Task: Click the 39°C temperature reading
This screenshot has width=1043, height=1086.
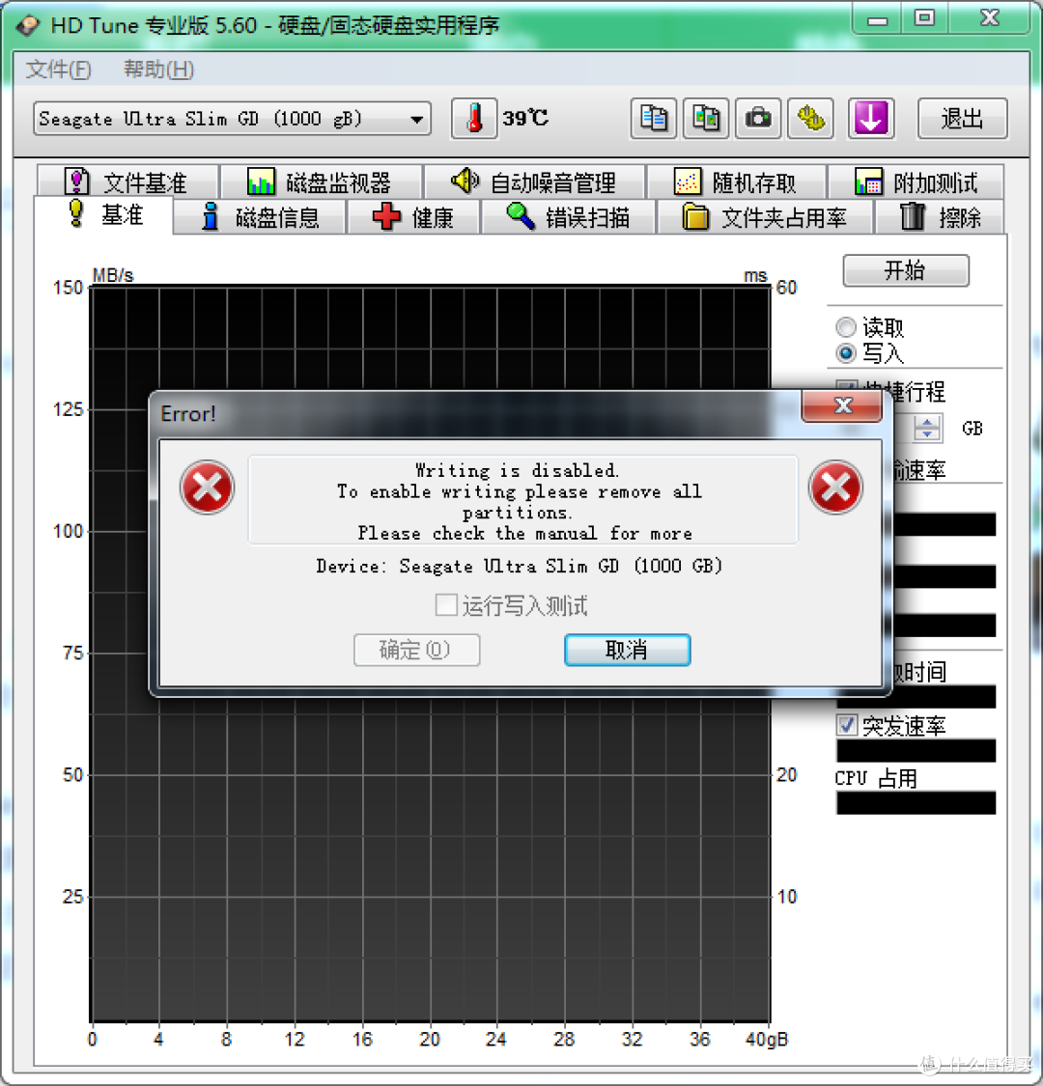Action: 525,119
